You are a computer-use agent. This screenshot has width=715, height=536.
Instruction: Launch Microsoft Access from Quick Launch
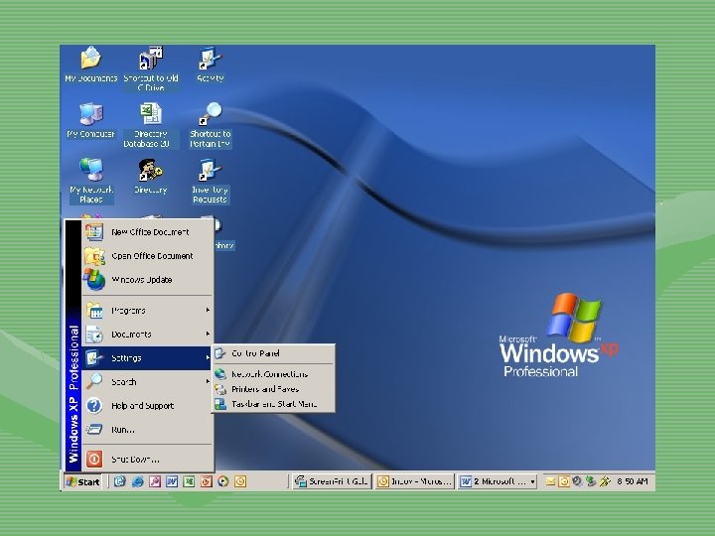(155, 481)
